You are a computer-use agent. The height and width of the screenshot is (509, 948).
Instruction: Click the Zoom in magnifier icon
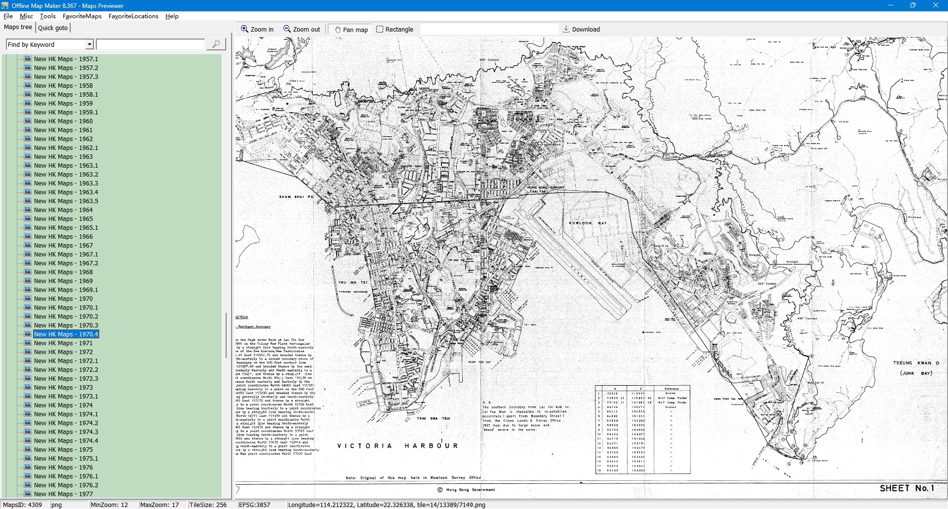click(x=244, y=29)
